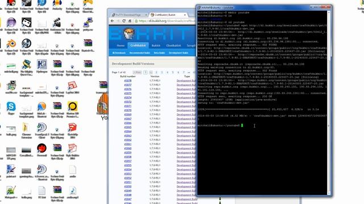Click the Build number column header
The width and height of the screenshot is (364, 204).
coord(127,76)
